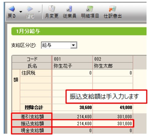Select employee code 002 column header
Image resolution: width=151 pixels, height=136 pixels.
tap(113, 59)
